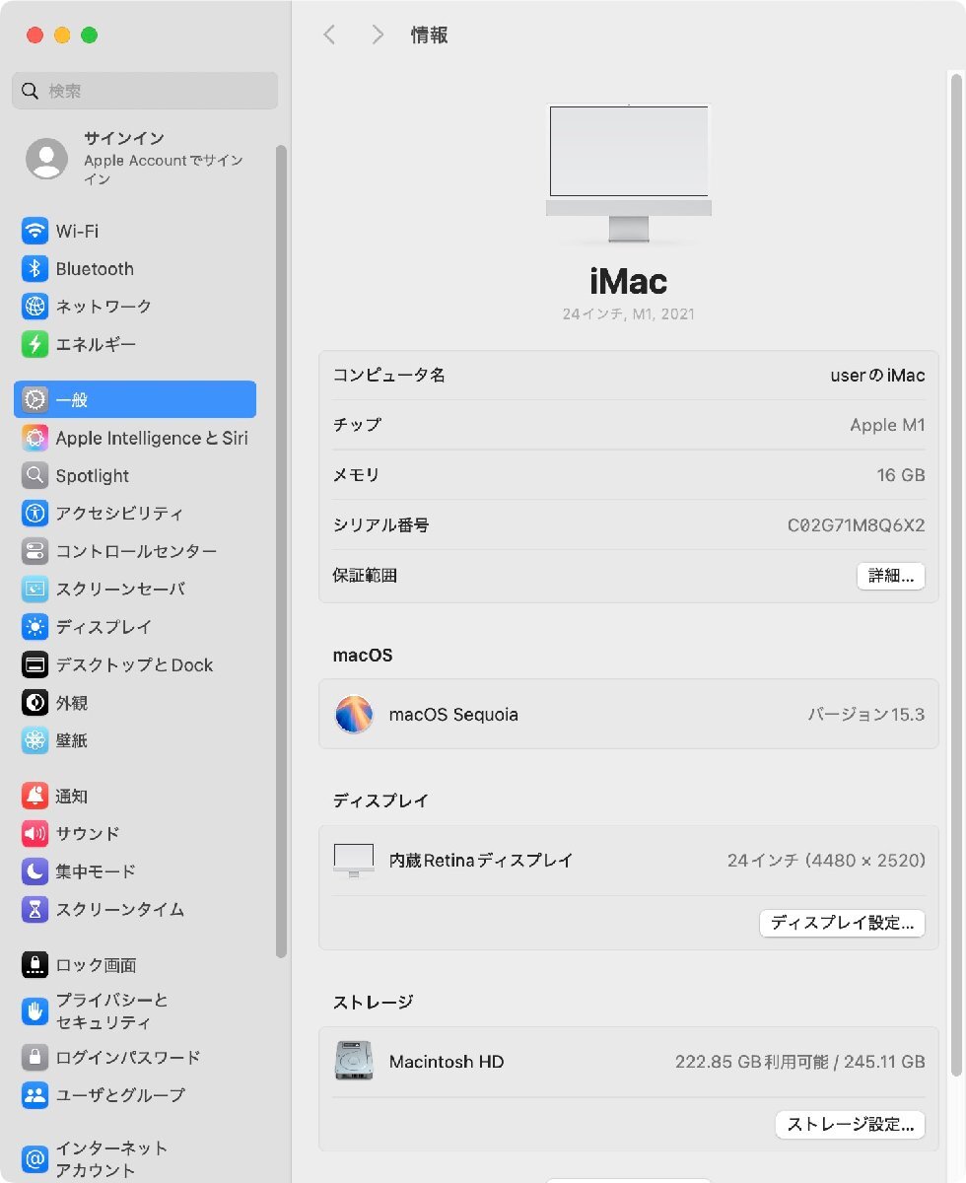Open the スクリーンセーバ icon

(x=34, y=589)
